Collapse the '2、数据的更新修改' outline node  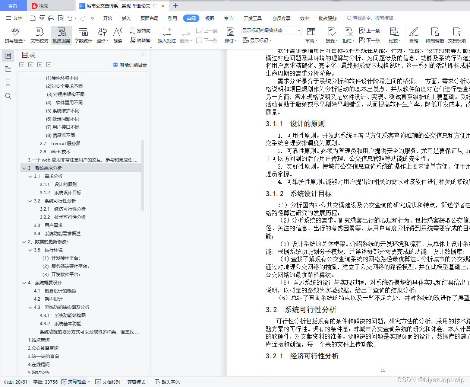coord(24,242)
